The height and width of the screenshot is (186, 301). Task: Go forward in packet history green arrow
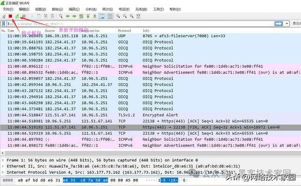(74, 16)
